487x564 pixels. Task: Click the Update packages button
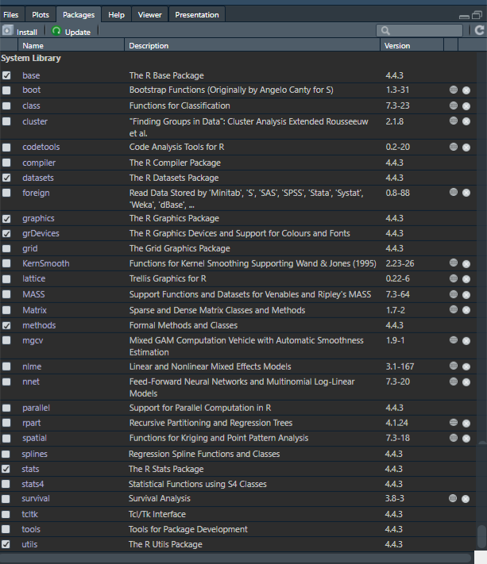[x=71, y=31]
